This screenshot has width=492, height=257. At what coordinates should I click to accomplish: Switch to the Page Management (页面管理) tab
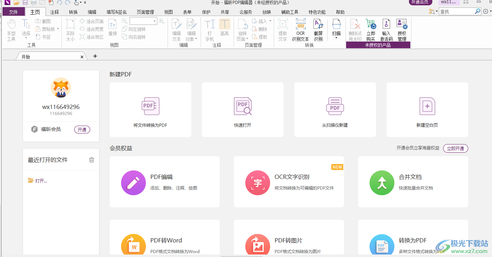coord(145,12)
